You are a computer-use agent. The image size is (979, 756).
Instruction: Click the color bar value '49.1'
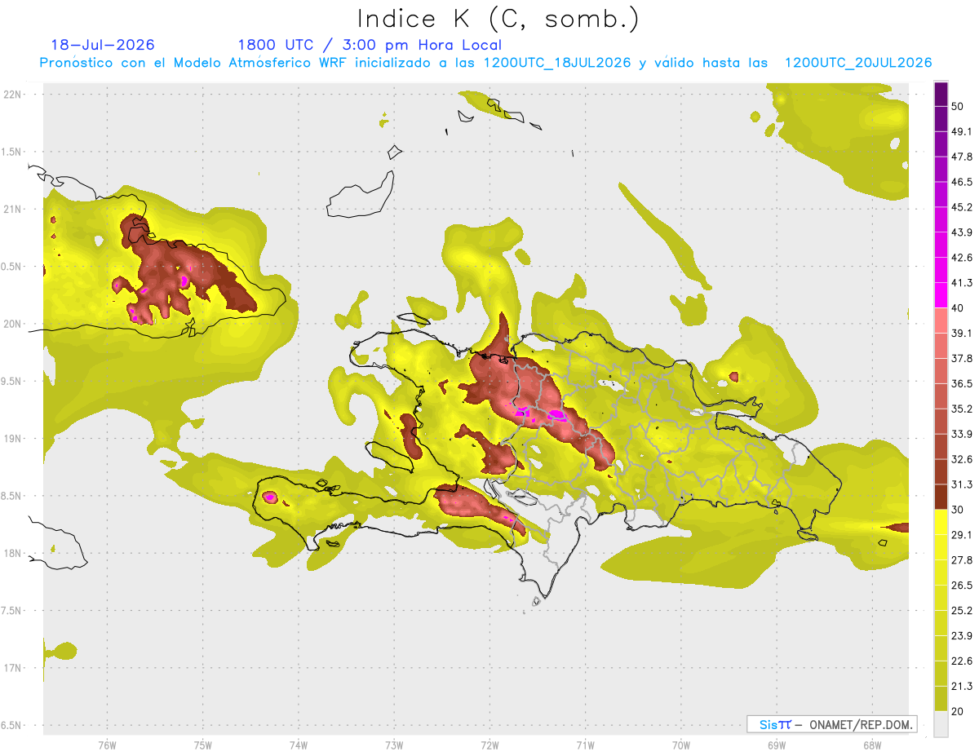pos(961,131)
